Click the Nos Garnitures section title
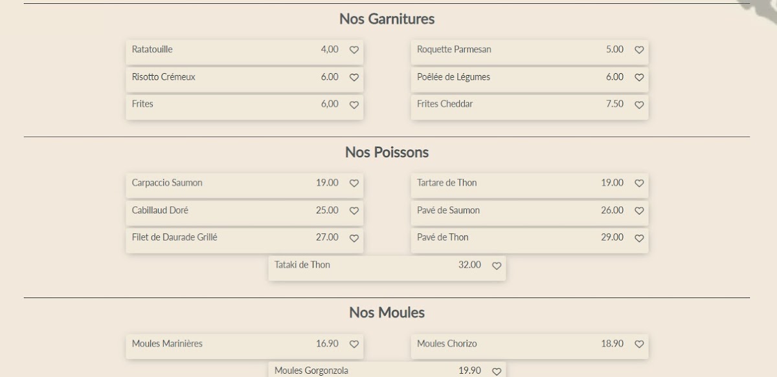This screenshot has width=777, height=377. [387, 19]
